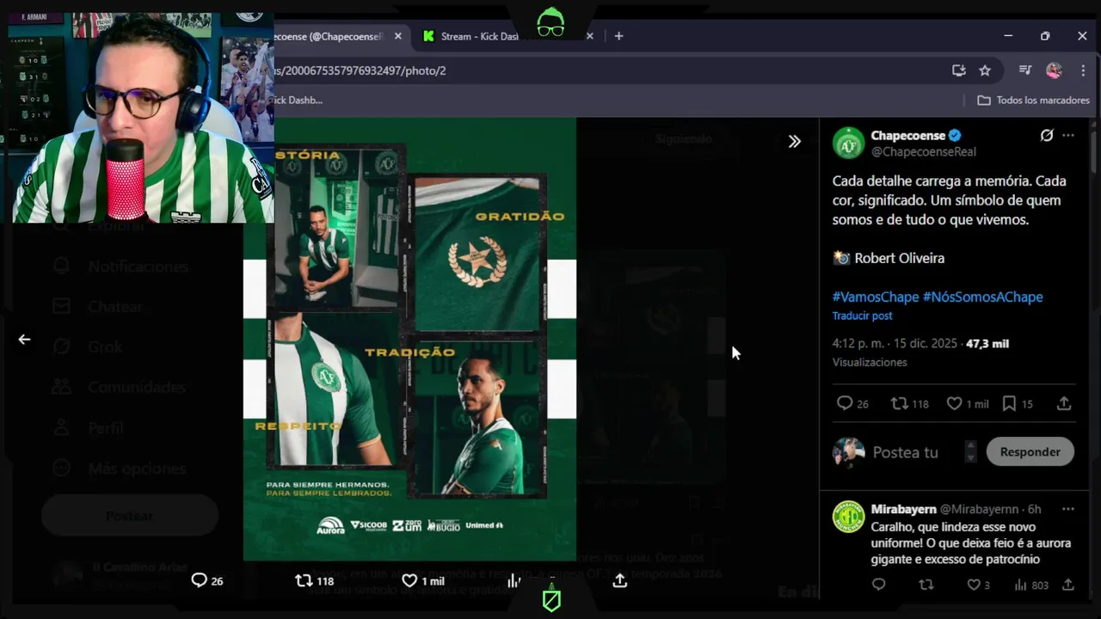Reply to Mirabayern's comment

point(878,585)
